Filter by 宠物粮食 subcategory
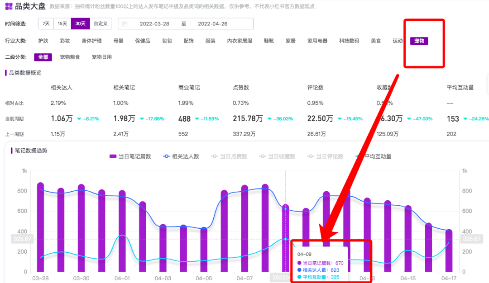The image size is (489, 283). pos(70,57)
